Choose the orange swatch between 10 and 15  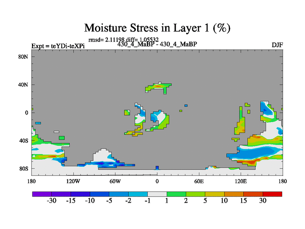pos(234,194)
